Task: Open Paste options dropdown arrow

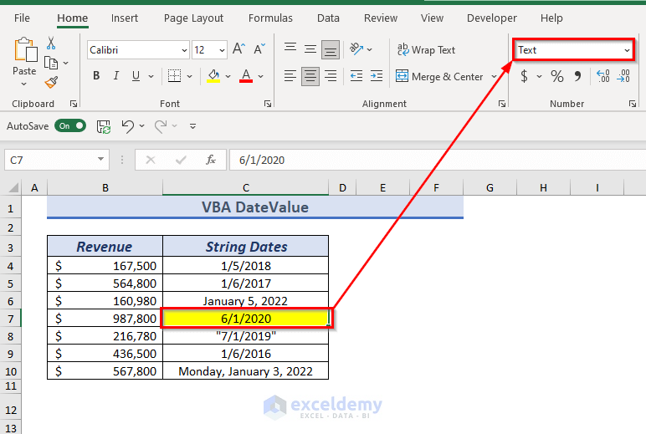Action: (24, 84)
